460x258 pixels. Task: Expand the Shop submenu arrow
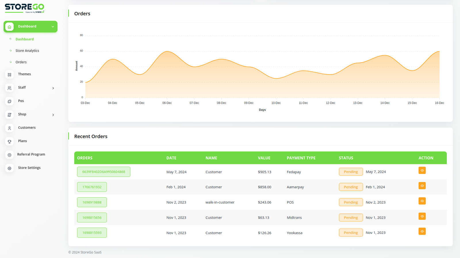(53, 115)
